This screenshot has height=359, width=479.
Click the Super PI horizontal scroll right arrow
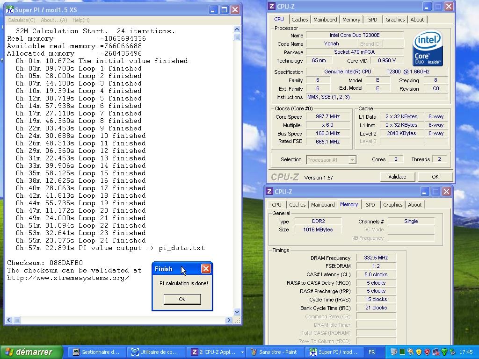click(x=229, y=320)
